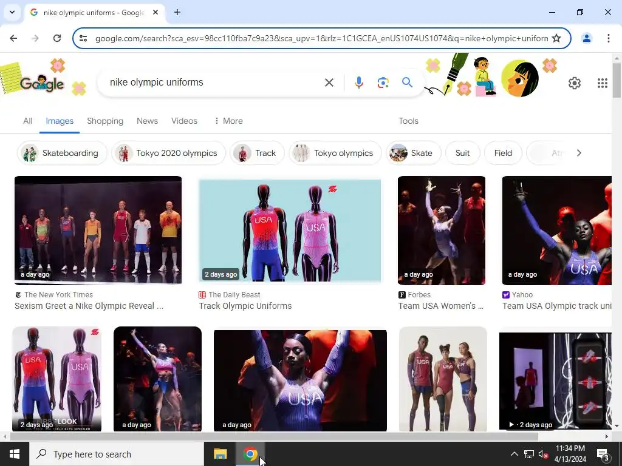Open site information icon in address bar
622x466 pixels.
[83, 38]
